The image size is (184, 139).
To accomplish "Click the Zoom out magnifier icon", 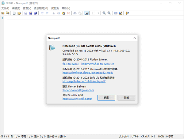I will (109, 13).
